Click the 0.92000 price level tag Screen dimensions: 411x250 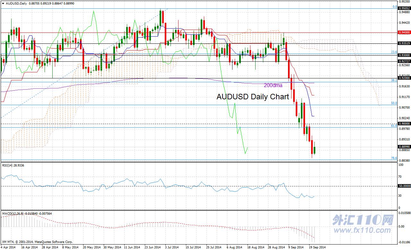pyautogui.click(x=404, y=78)
